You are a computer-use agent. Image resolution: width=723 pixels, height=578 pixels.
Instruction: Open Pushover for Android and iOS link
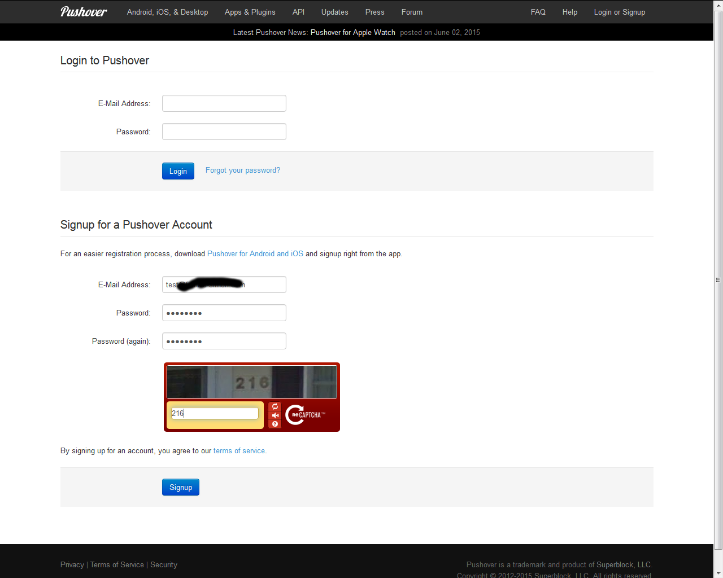pos(255,253)
